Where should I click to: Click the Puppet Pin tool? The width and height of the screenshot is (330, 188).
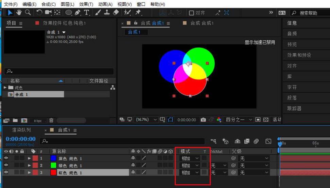point(138,13)
